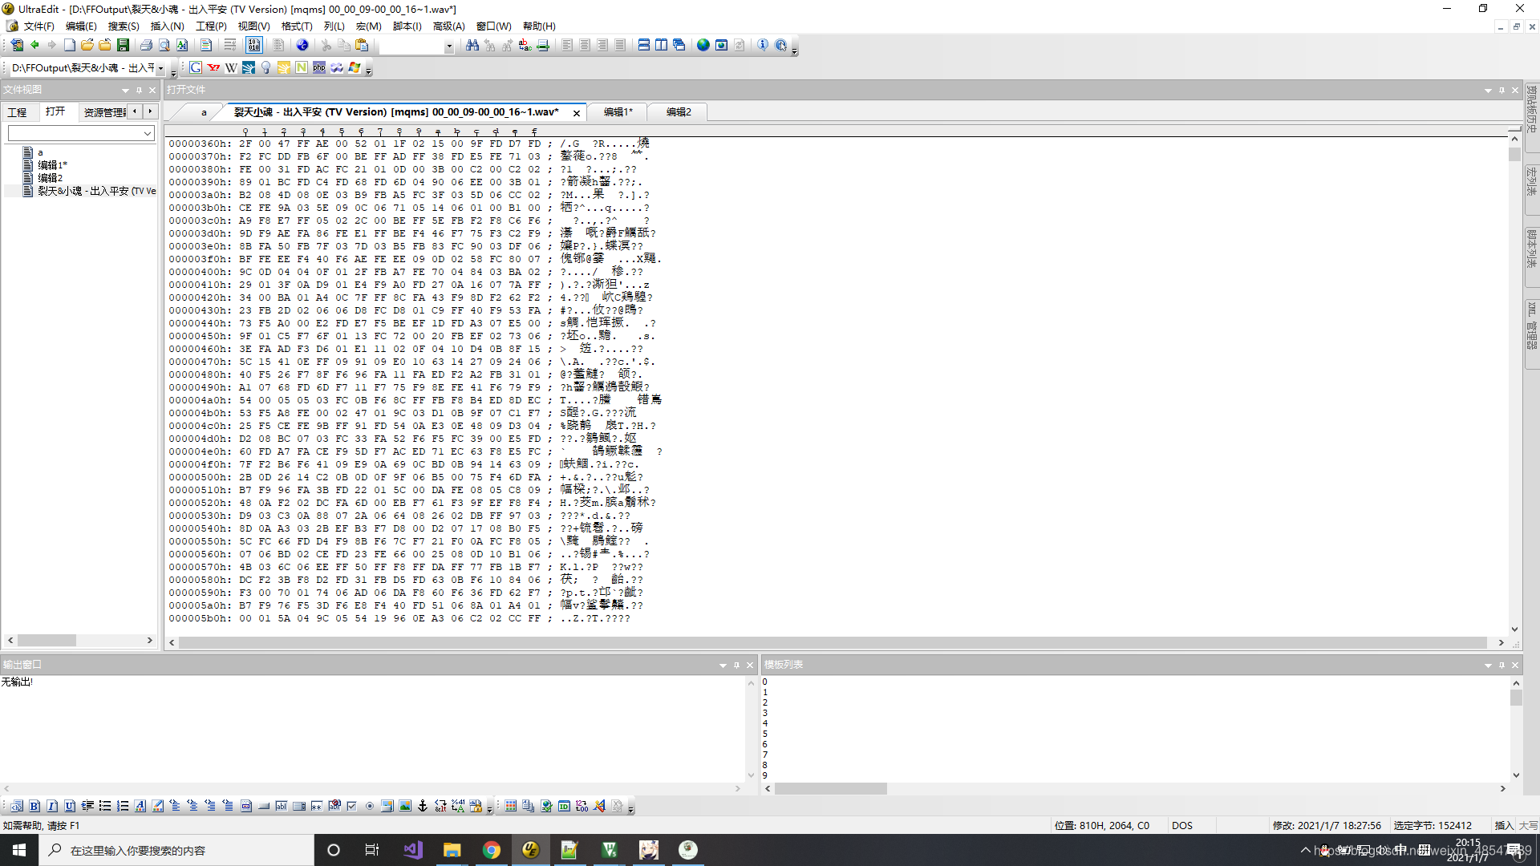Open Find with the binoculars icon
This screenshot has height=866, width=1540.
tap(472, 45)
